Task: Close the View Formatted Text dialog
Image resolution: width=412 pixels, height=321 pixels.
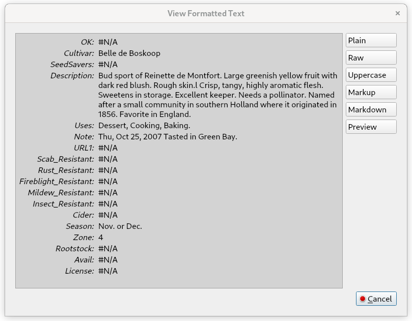Action: click(397, 13)
